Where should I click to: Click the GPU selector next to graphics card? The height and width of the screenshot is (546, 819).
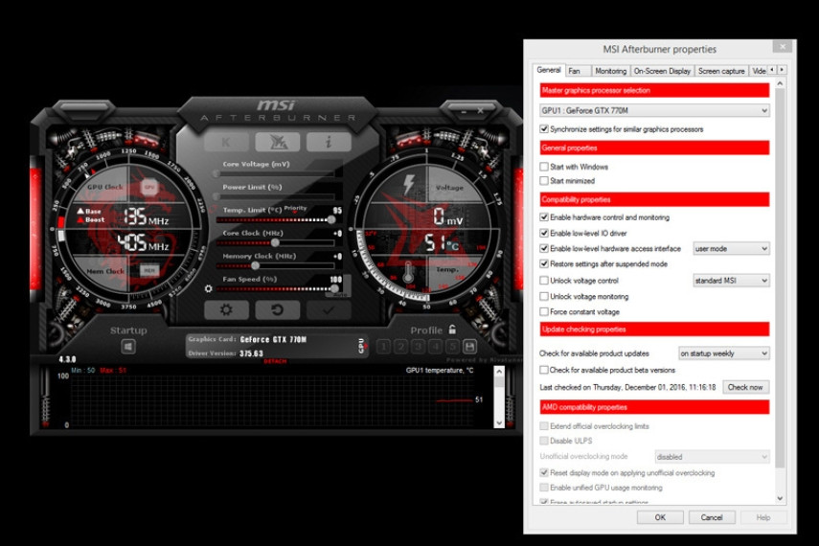pyautogui.click(x=361, y=346)
